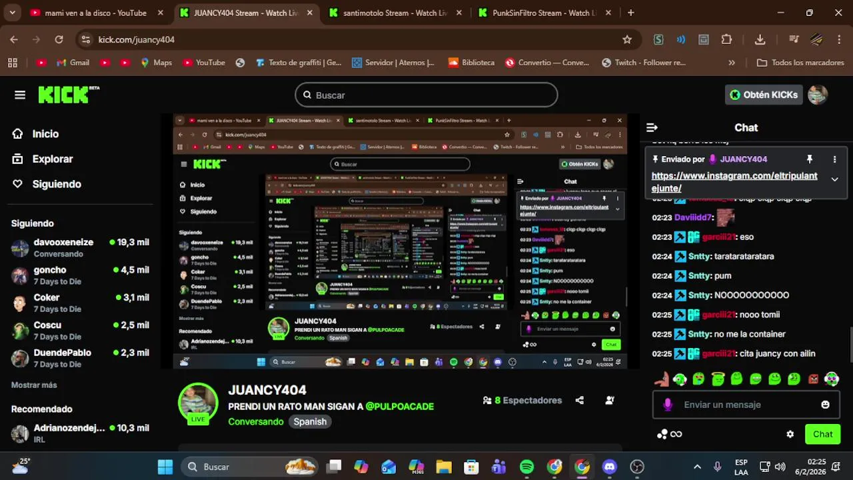The width and height of the screenshot is (853, 480).
Task: Open pinned message three-dot options
Action: click(x=834, y=159)
